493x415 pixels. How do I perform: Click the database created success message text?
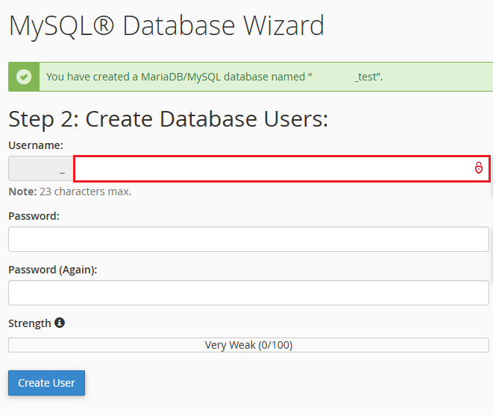pyautogui.click(x=215, y=77)
